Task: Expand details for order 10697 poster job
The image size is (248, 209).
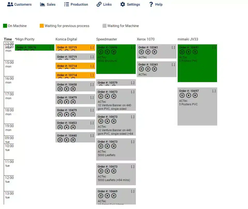Action: (x=214, y=91)
